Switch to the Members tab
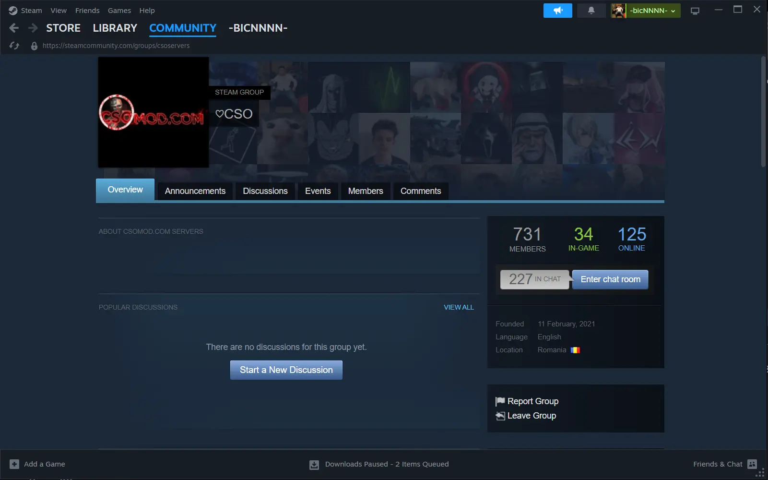The height and width of the screenshot is (480, 768). click(366, 191)
